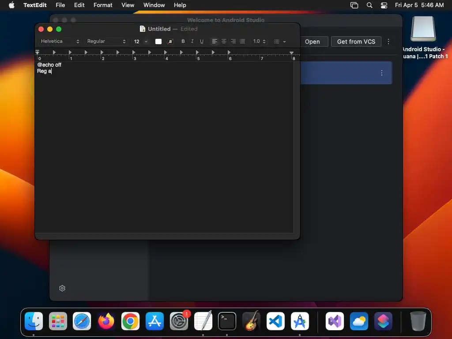The height and width of the screenshot is (339, 452).
Task: Expand the font size dropdown arrow
Action: point(146,41)
